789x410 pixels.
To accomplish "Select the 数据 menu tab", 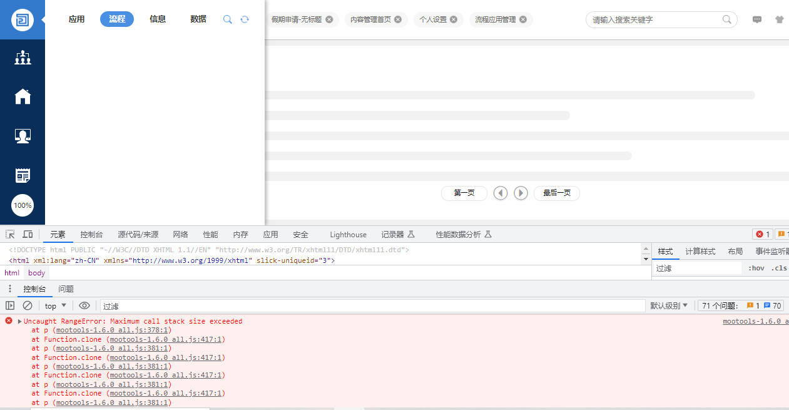I will pyautogui.click(x=198, y=19).
